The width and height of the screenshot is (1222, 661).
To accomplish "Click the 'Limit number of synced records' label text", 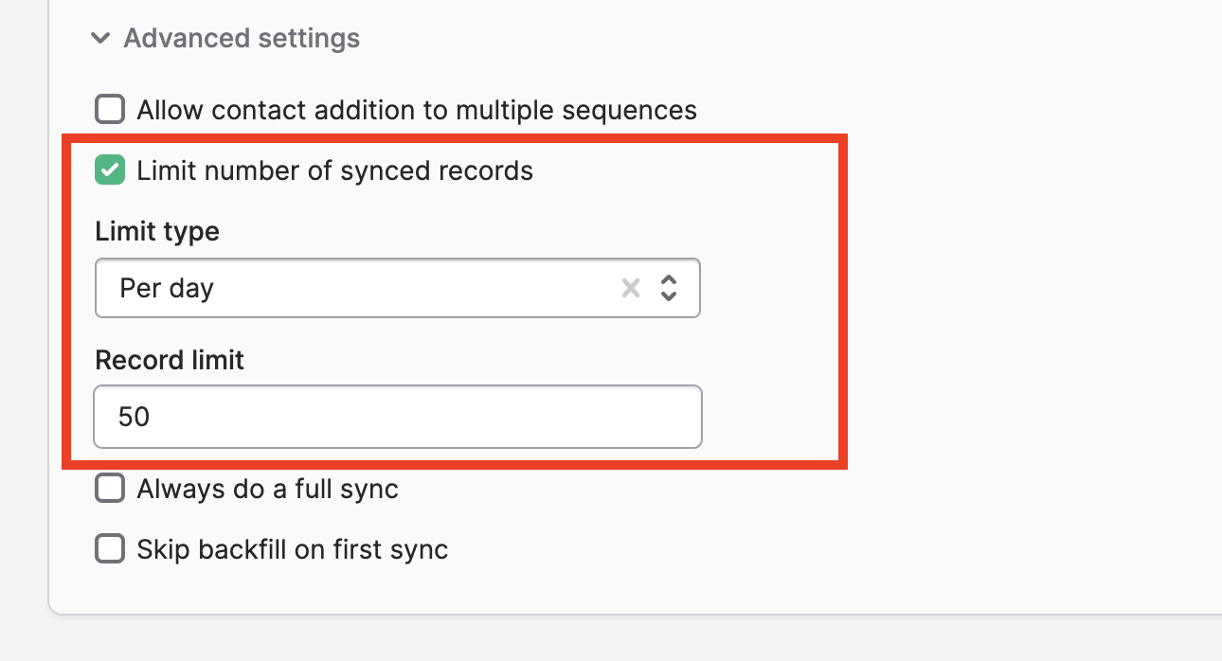I will click(x=334, y=171).
